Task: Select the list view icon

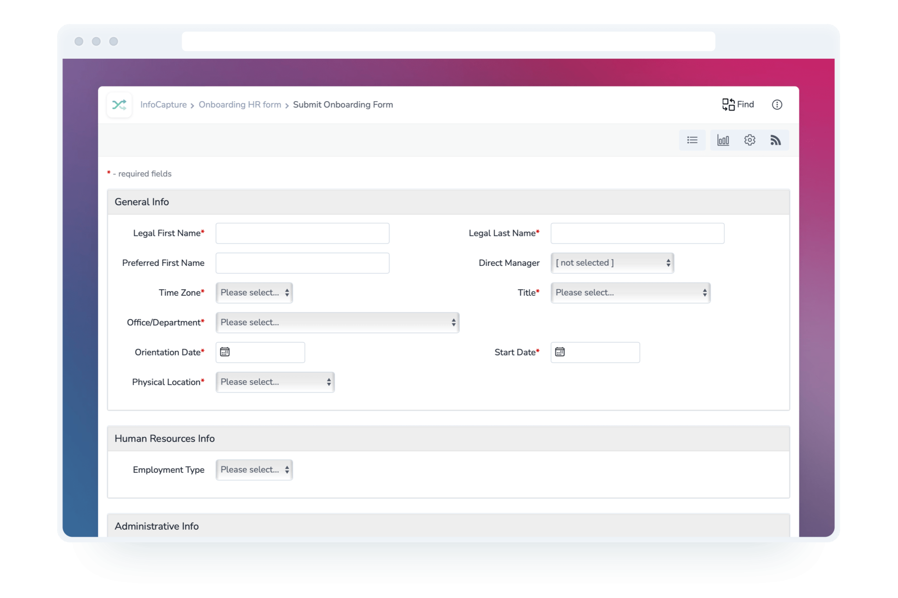Action: pyautogui.click(x=692, y=140)
